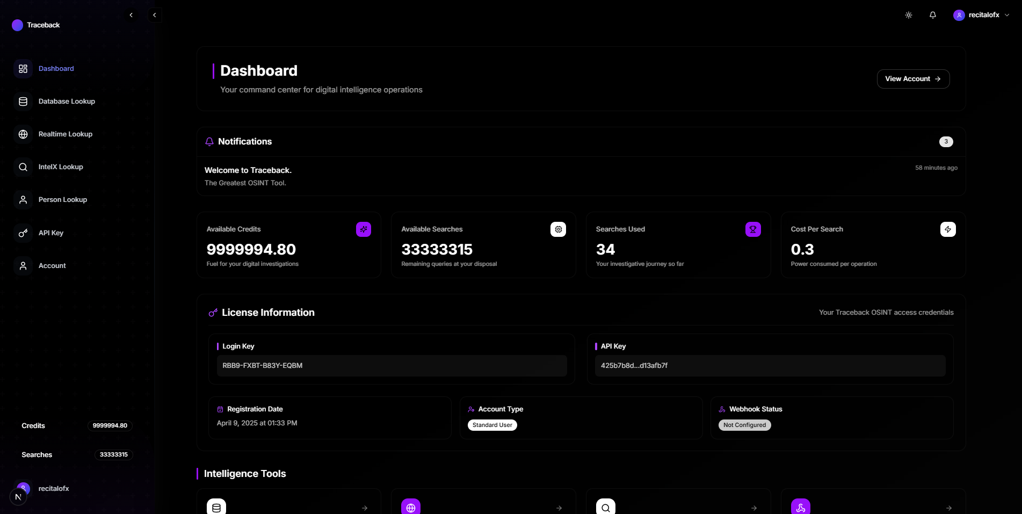Click the notifications count badge 3
This screenshot has width=1022, height=514.
click(x=946, y=142)
